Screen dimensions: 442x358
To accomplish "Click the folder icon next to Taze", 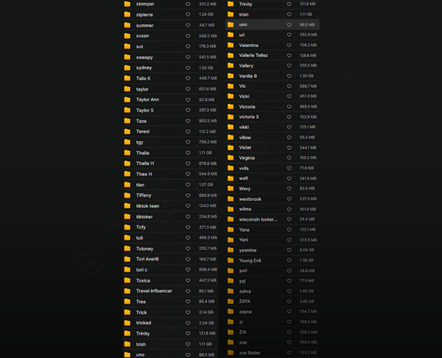I will [127, 121].
